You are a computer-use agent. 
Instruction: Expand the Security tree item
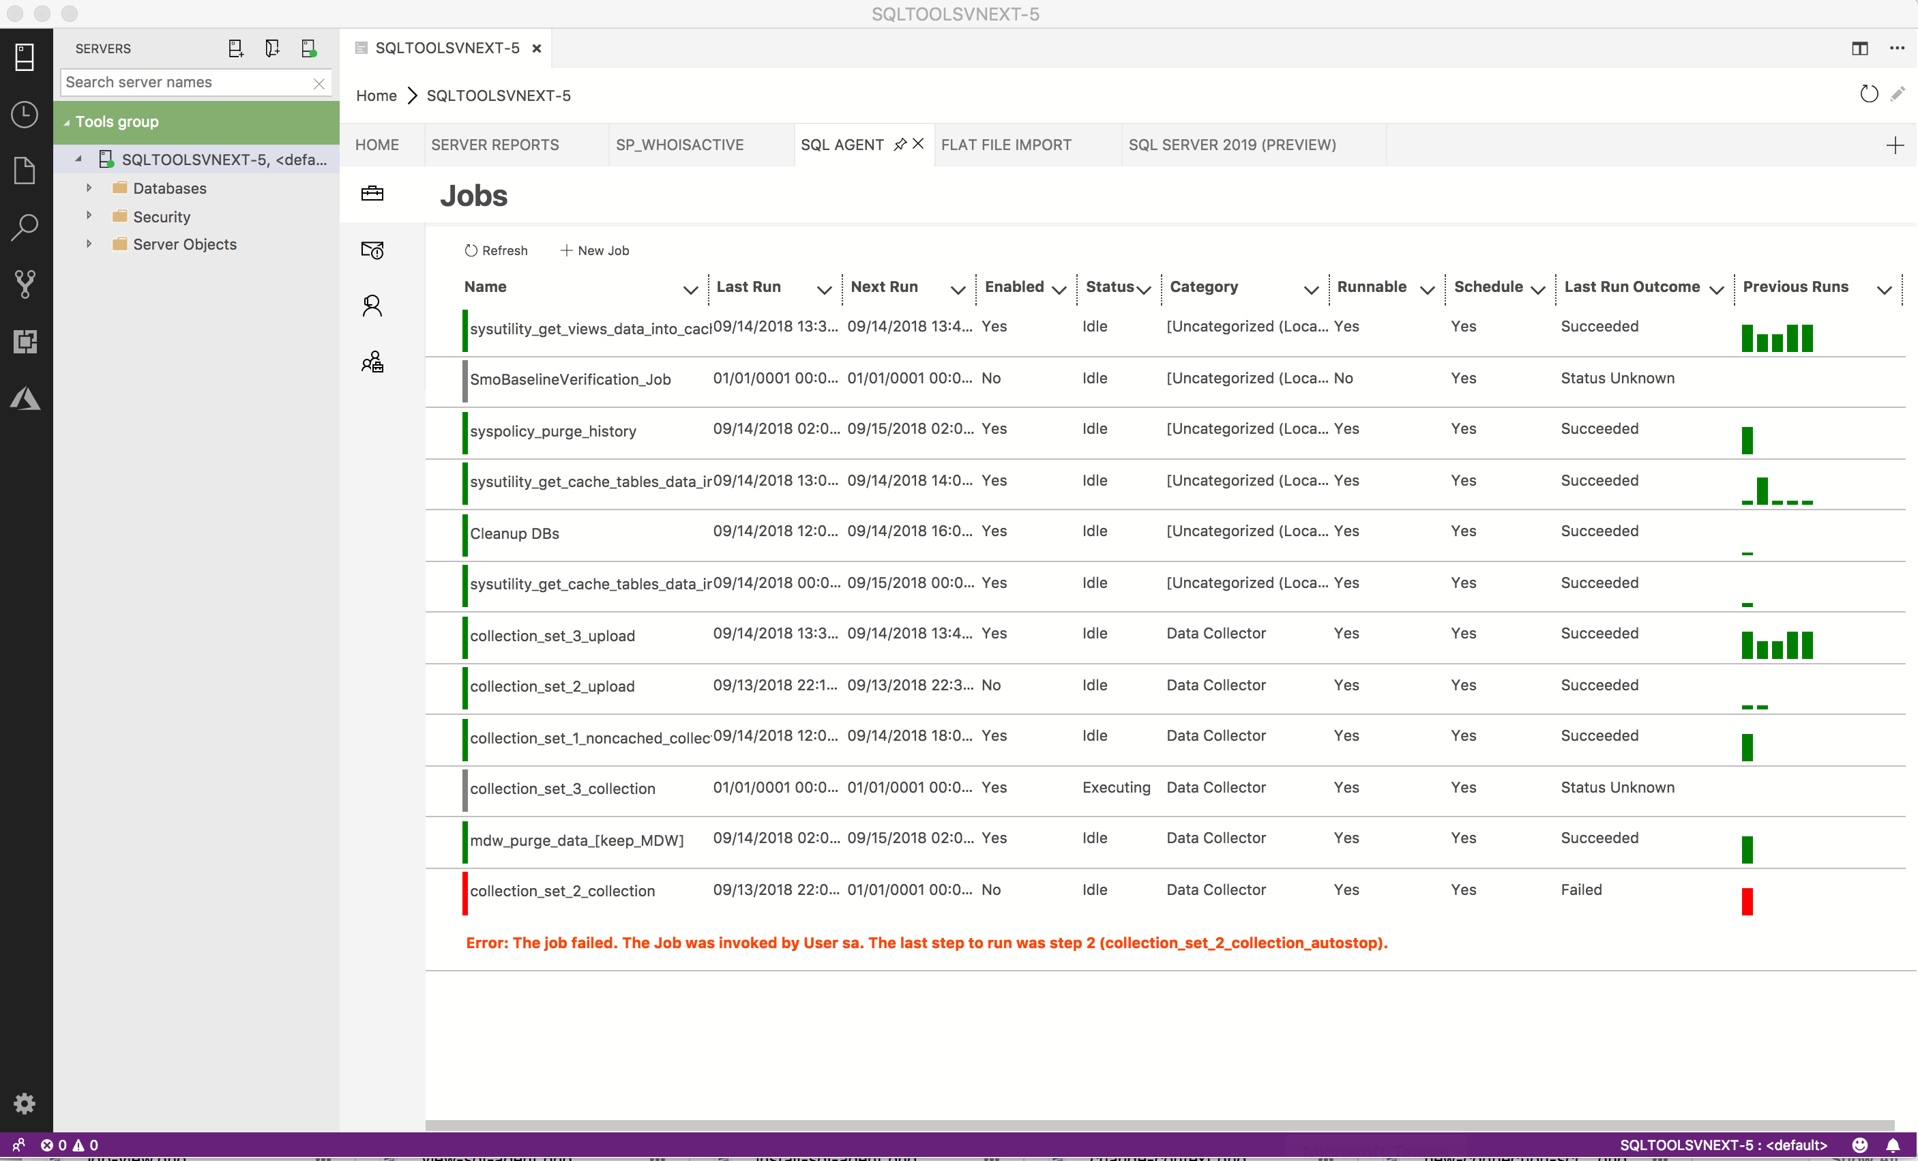[x=89, y=215]
